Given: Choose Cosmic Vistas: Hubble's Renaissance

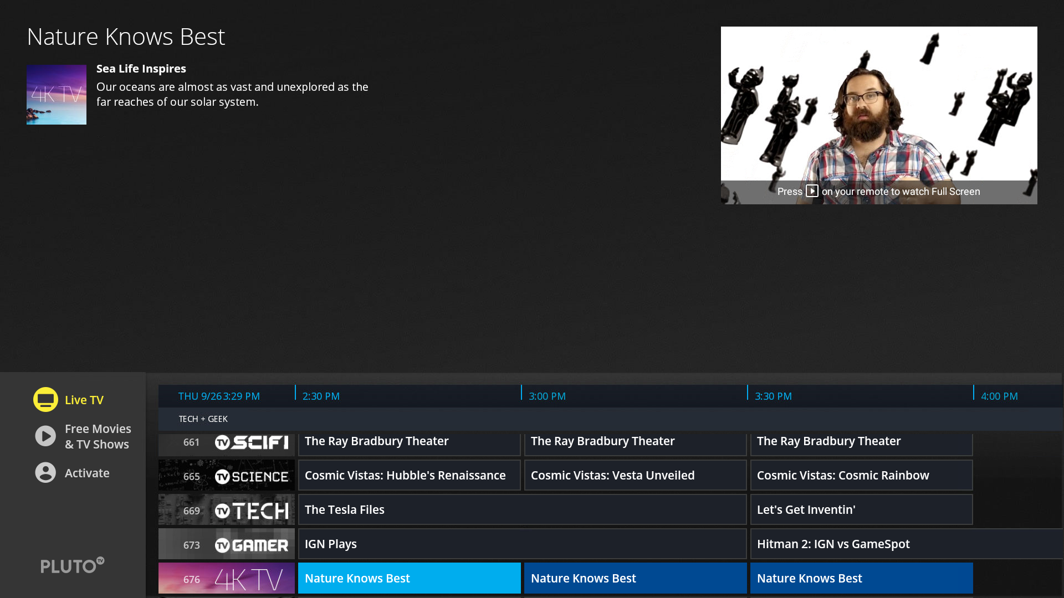Looking at the screenshot, I should click(410, 475).
